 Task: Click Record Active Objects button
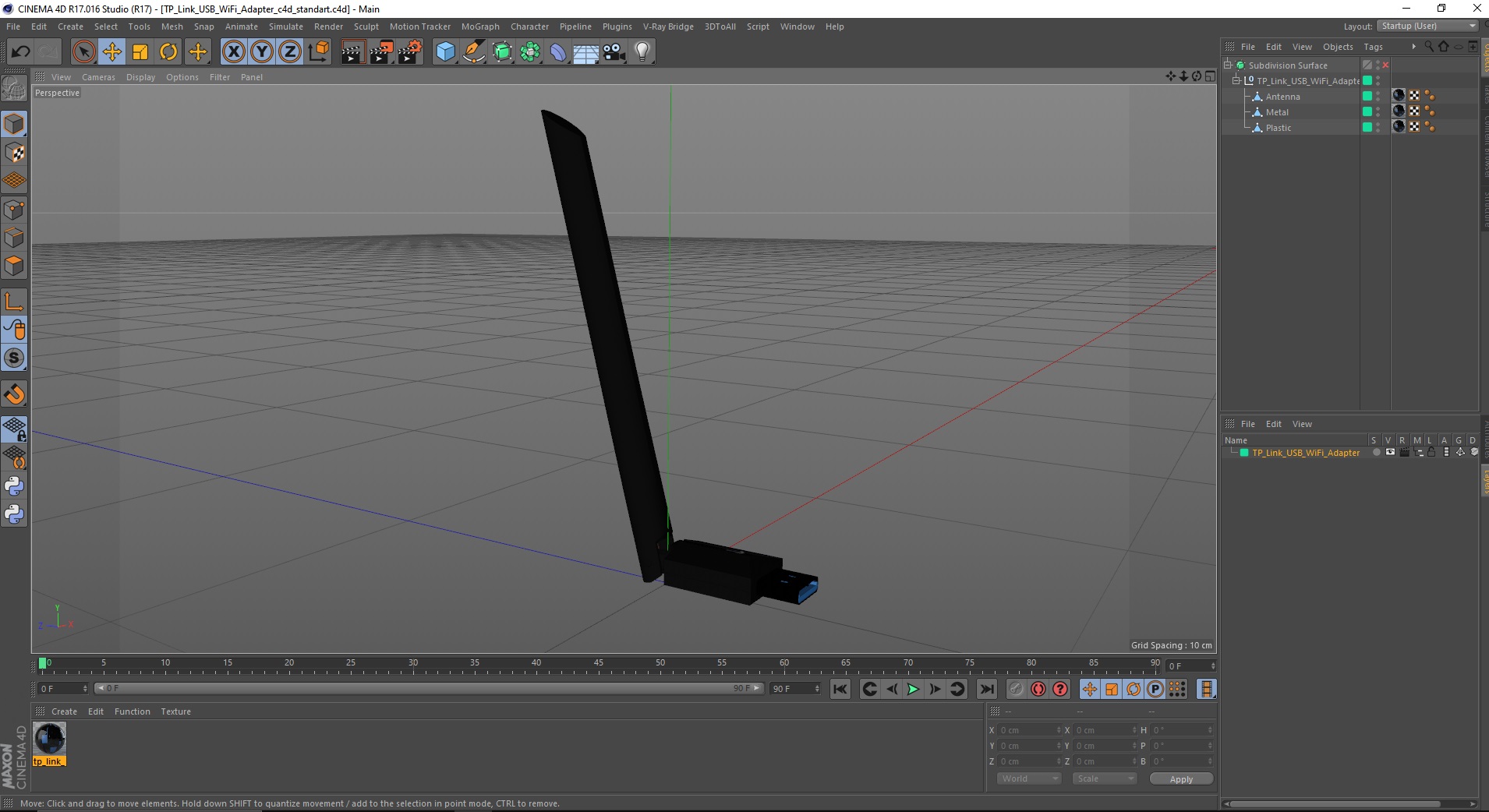1016,689
